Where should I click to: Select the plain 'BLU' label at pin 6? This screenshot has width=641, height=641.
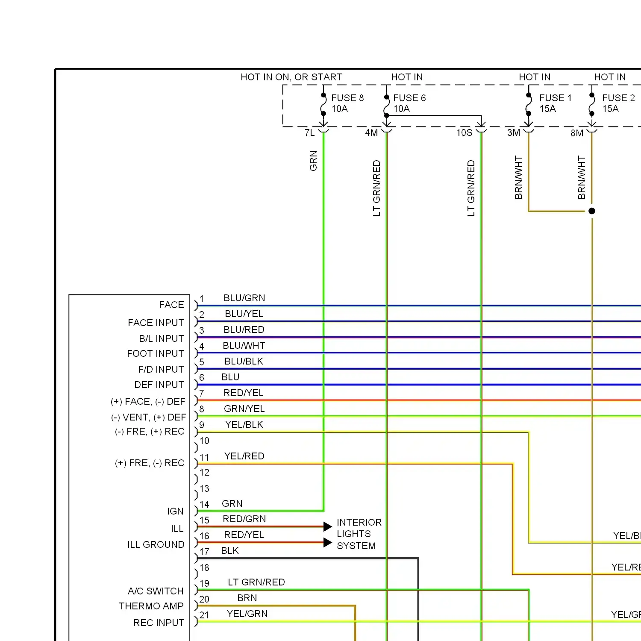tap(230, 377)
